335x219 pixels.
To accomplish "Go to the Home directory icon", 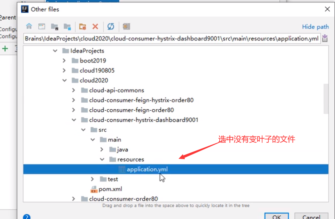I will click(29, 26).
